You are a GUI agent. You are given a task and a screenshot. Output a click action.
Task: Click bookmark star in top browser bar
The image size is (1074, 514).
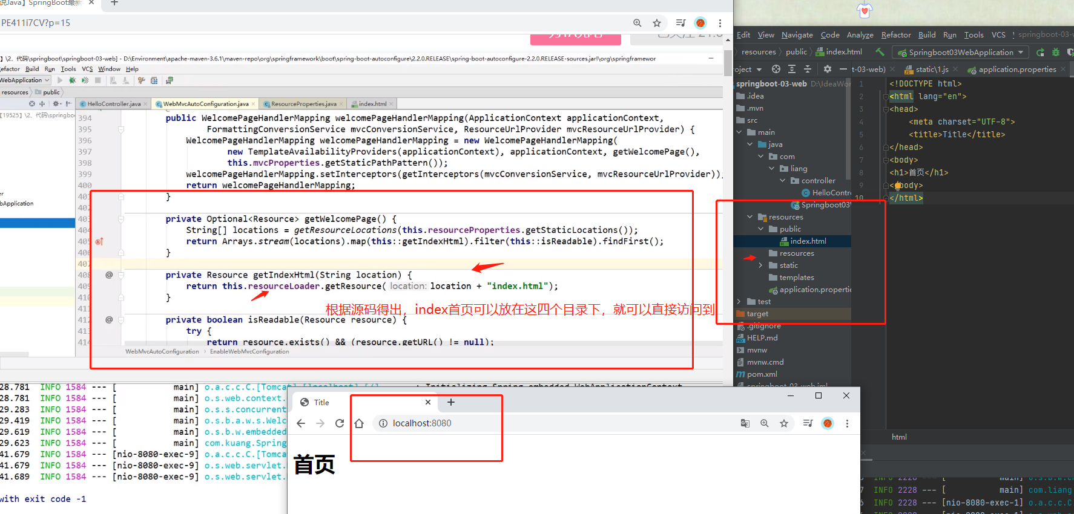point(657,23)
